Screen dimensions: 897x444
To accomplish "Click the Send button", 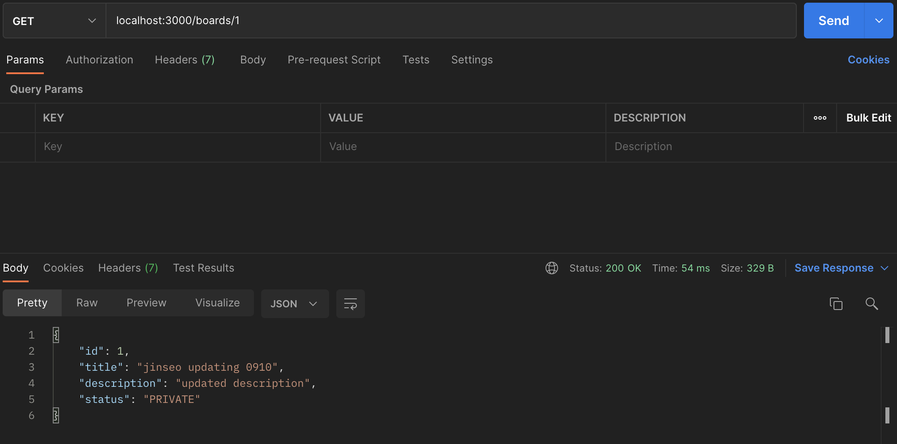I will (x=834, y=21).
